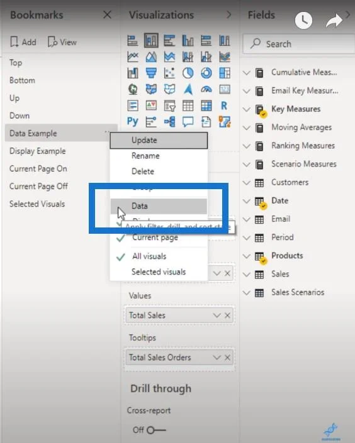Expand the Sales Scenarios table

point(247,293)
